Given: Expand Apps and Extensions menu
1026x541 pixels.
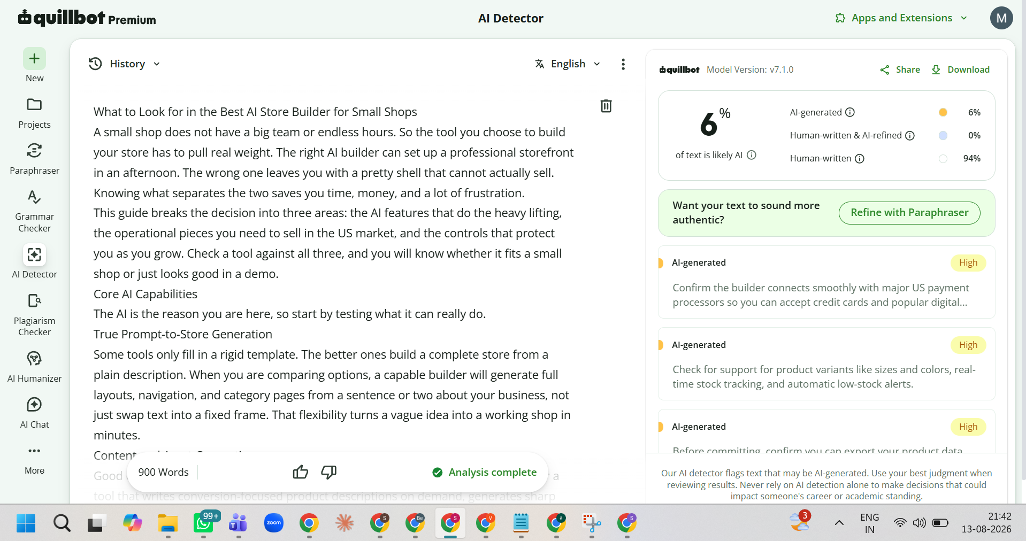Looking at the screenshot, I should (901, 18).
